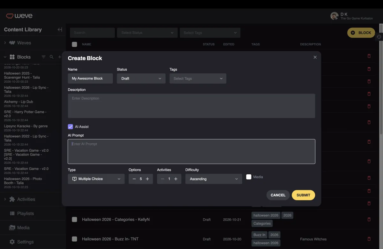Click the Weve logo
This screenshot has height=249, width=383.
[x=19, y=16]
